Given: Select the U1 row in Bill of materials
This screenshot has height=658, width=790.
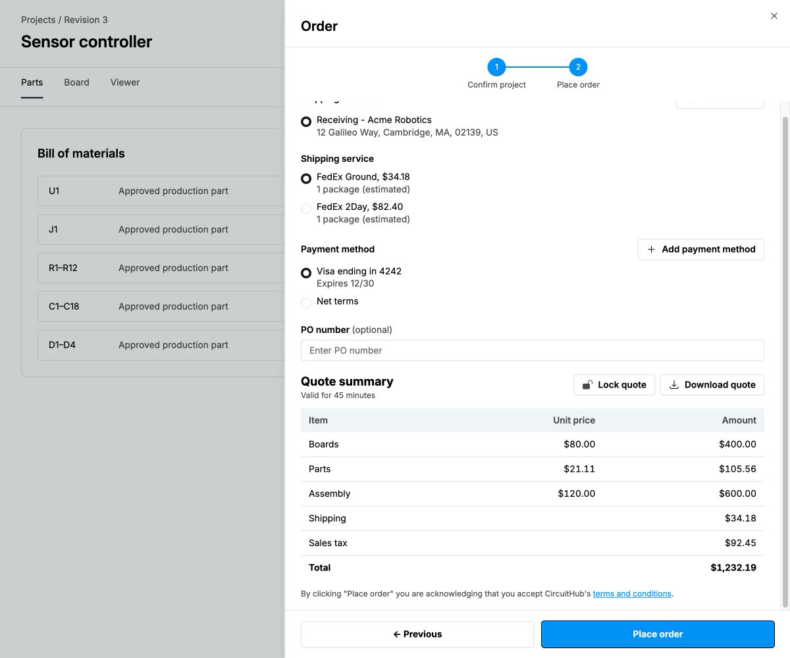Looking at the screenshot, I should [x=161, y=191].
